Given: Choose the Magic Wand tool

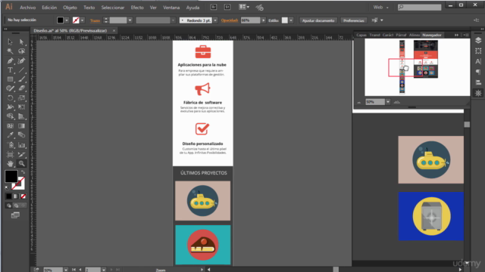Looking at the screenshot, I should click(x=10, y=51).
